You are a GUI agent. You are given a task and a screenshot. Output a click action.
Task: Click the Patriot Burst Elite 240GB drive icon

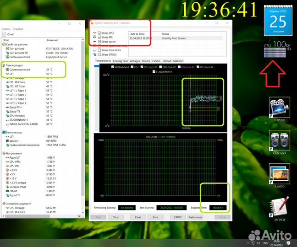(x=8, y=124)
